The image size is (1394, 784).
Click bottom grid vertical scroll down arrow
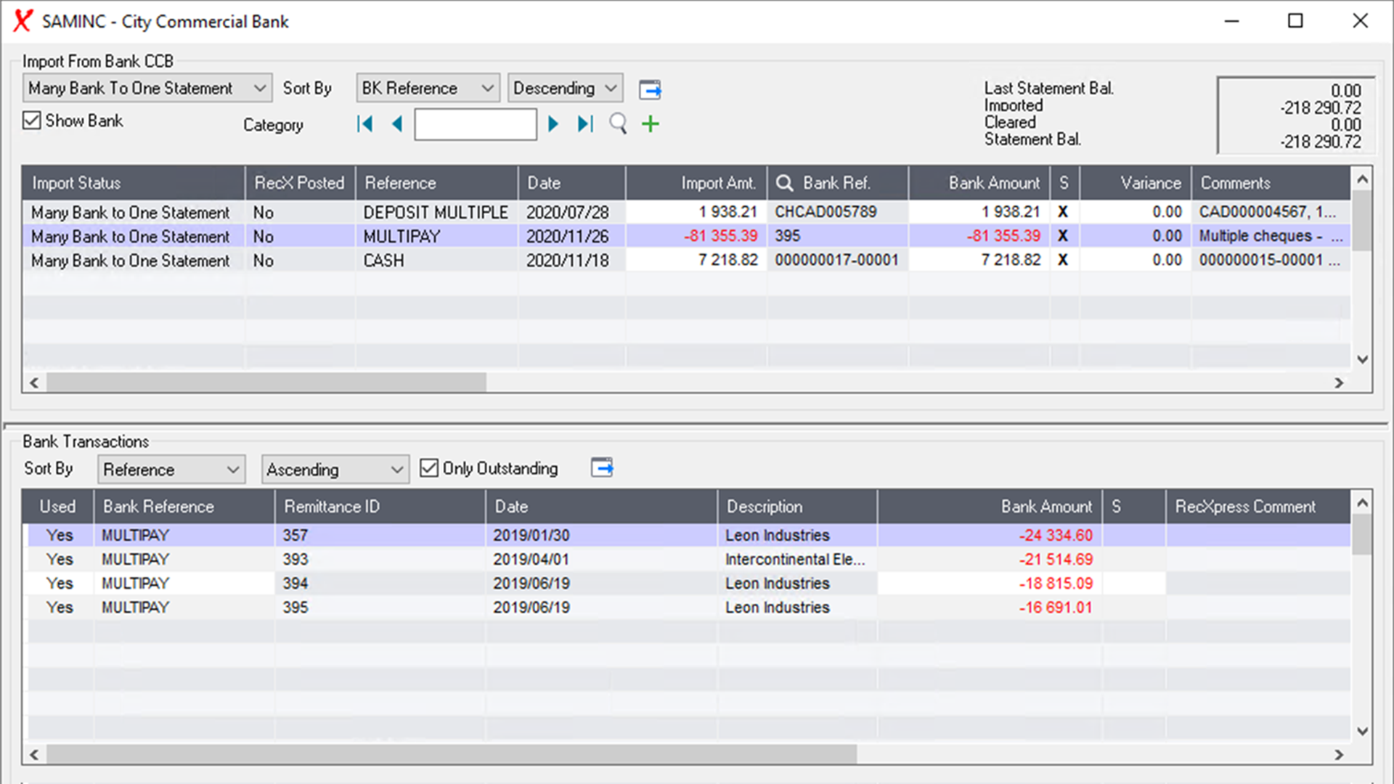[1362, 731]
